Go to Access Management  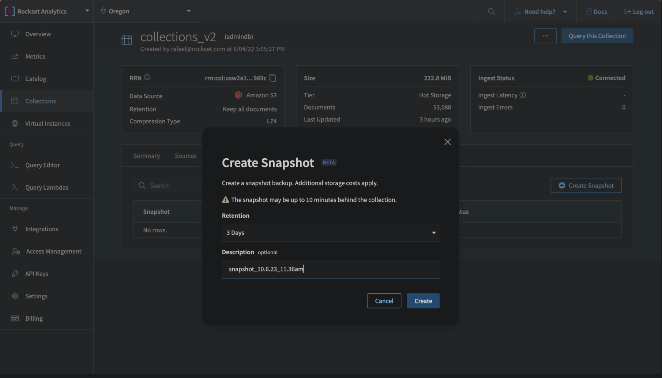point(47,251)
